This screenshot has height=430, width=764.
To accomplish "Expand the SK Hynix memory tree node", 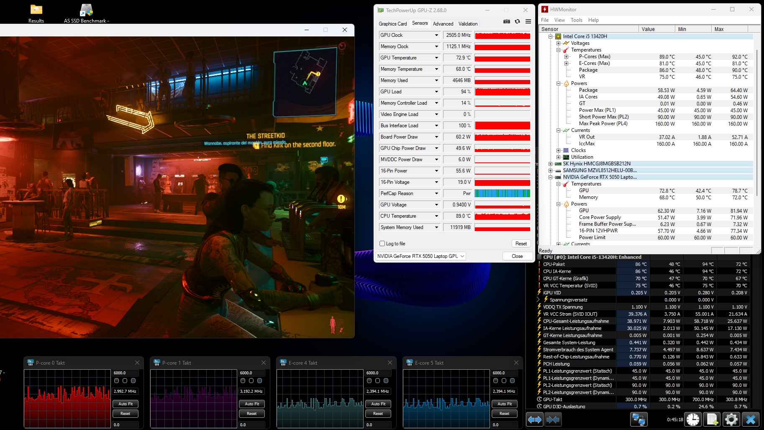I will pyautogui.click(x=551, y=164).
